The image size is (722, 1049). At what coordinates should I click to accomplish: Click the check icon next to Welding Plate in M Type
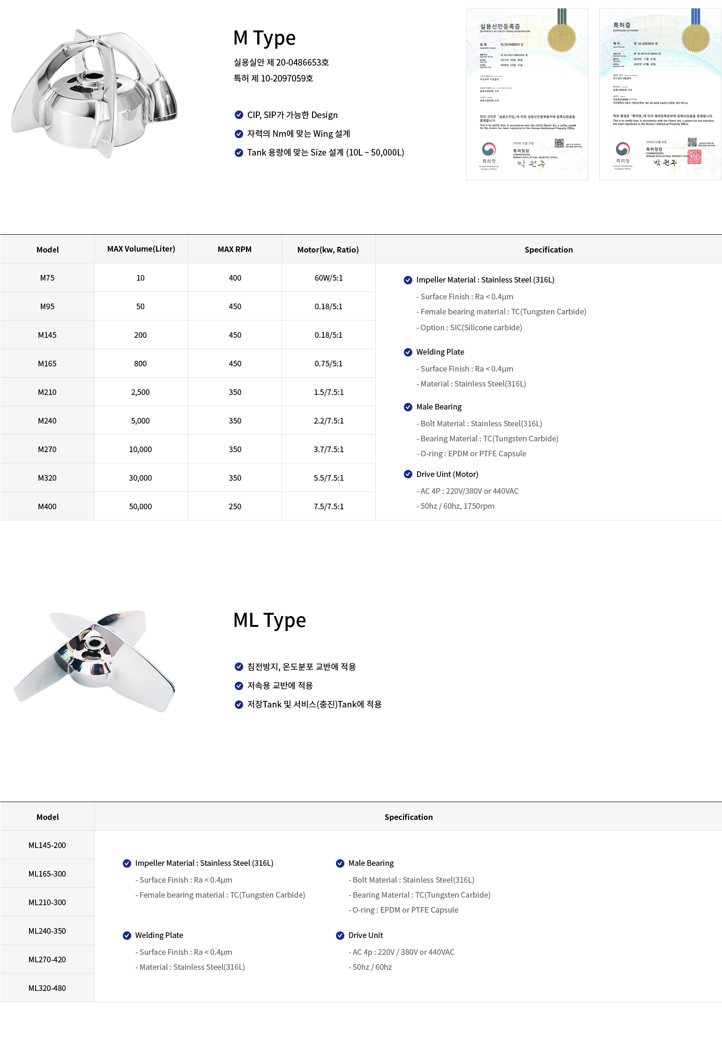[x=408, y=352]
